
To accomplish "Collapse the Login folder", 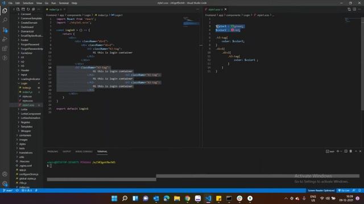I will coord(24,83).
